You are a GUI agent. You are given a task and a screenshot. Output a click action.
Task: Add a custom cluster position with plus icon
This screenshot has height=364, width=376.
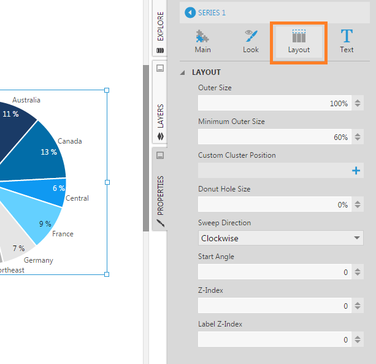coord(356,171)
